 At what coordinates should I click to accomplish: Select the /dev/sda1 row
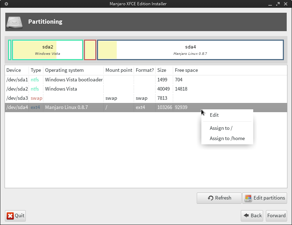[x=146, y=80]
